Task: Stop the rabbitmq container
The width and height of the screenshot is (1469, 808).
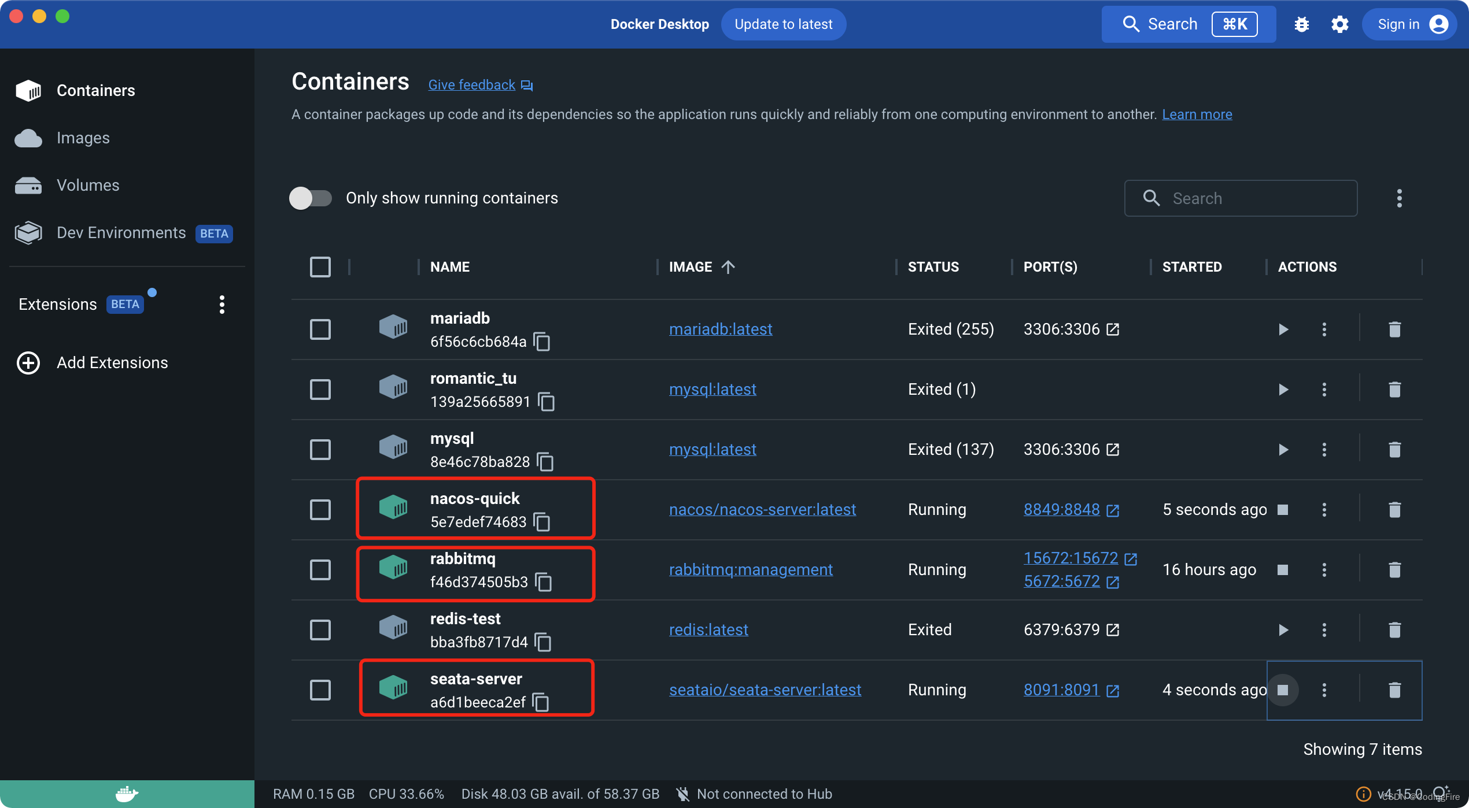Action: point(1283,570)
